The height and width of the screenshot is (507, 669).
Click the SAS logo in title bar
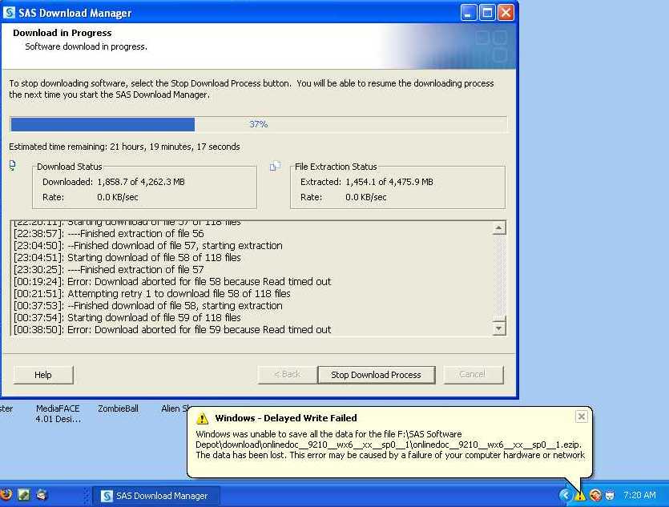(x=10, y=13)
